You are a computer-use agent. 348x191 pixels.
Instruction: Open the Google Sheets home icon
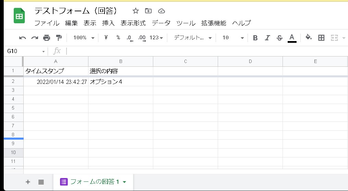(x=19, y=16)
